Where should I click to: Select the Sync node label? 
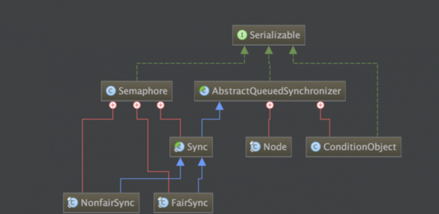coord(197,147)
